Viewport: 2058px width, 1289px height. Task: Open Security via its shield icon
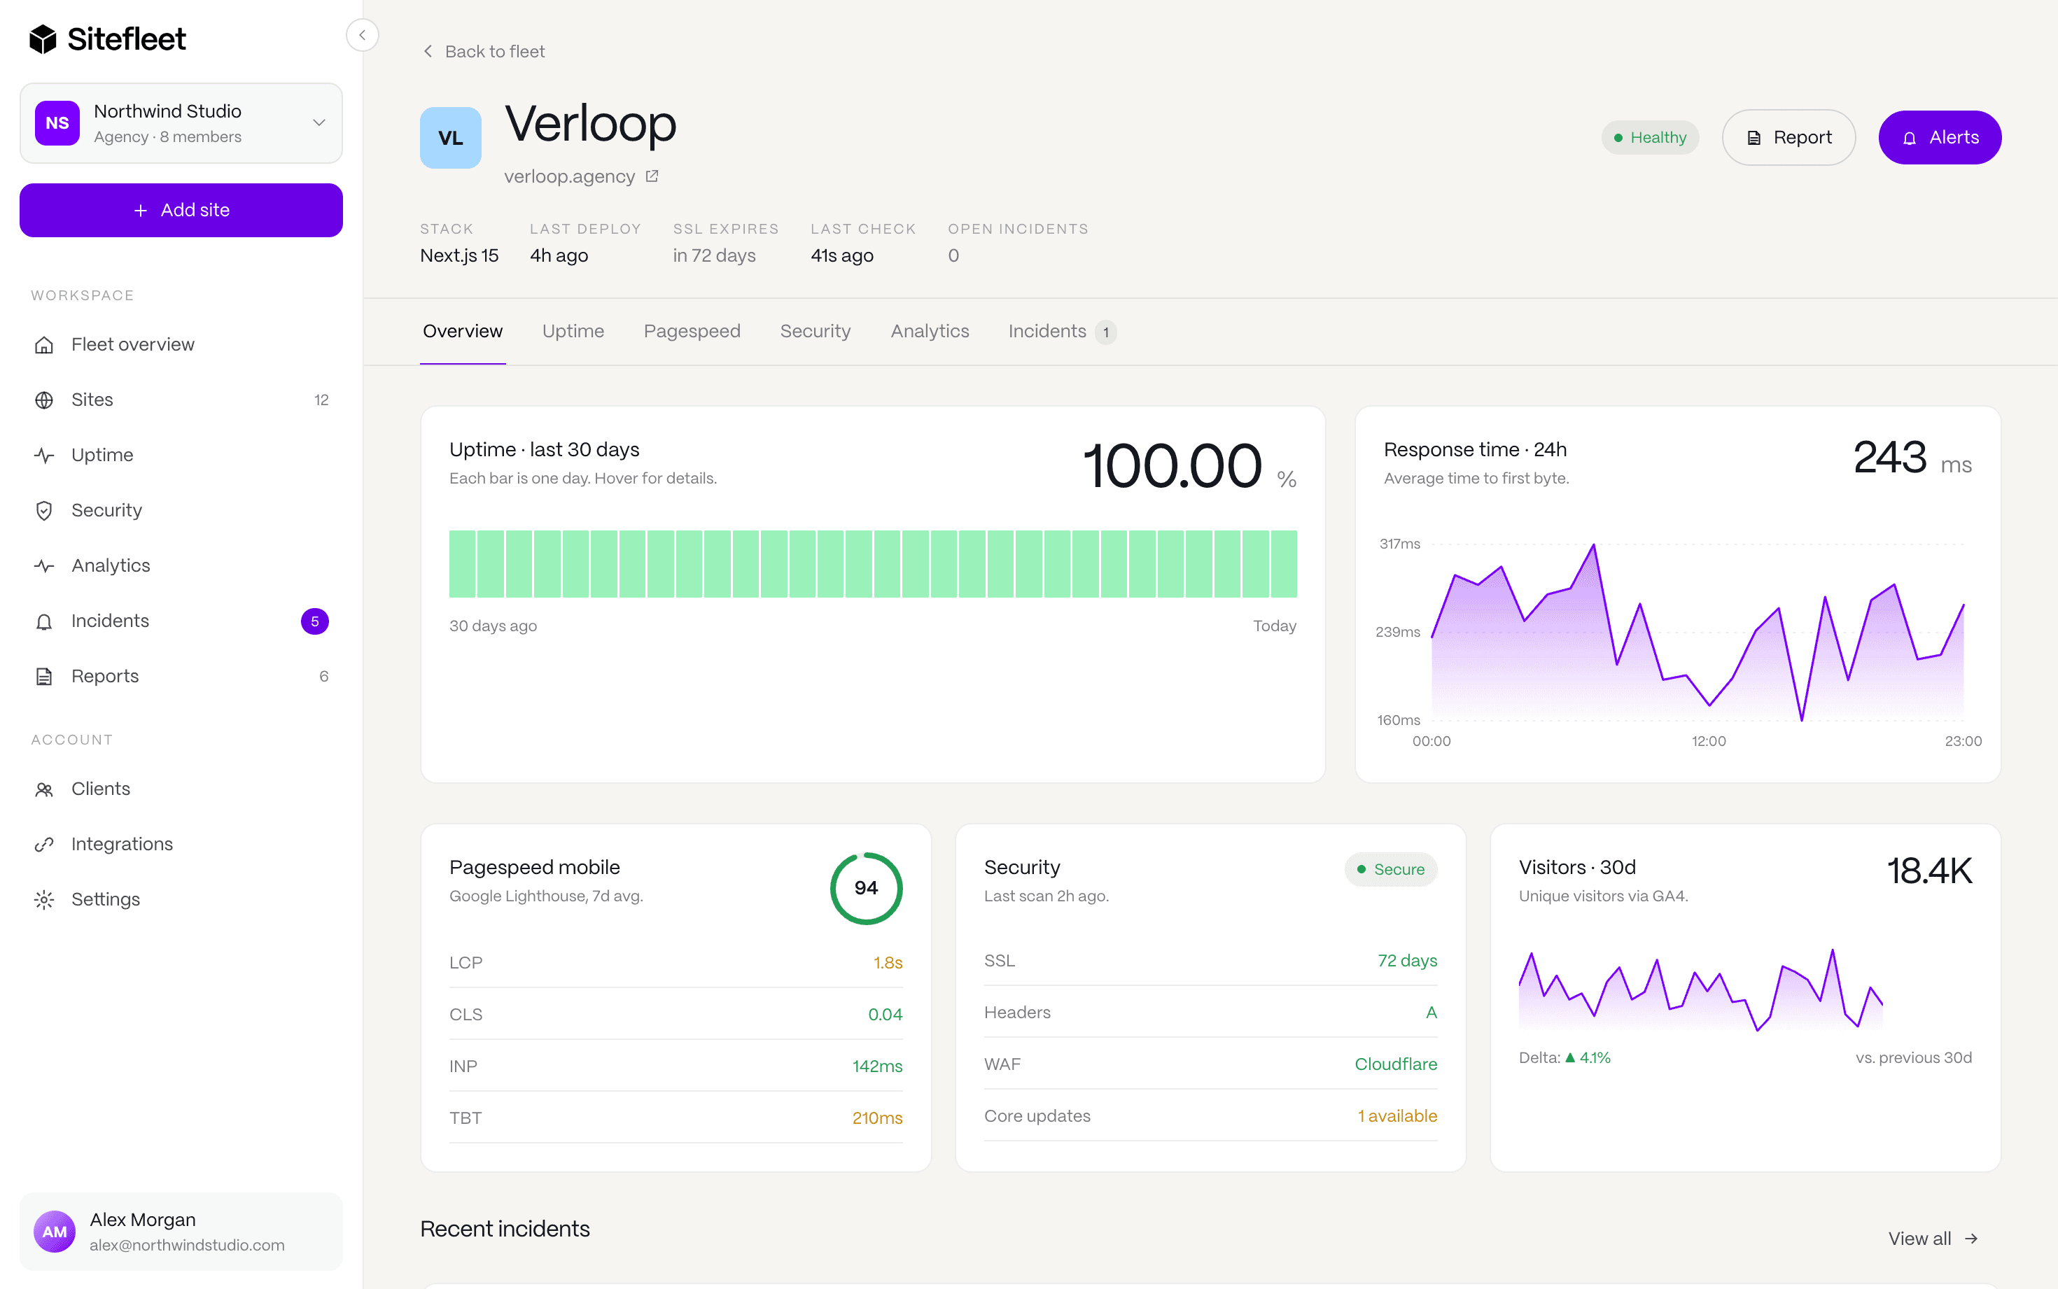[x=45, y=510]
